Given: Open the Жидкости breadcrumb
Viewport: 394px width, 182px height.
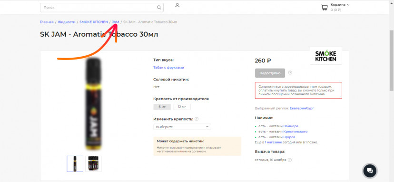Looking at the screenshot, I should click(x=66, y=22).
